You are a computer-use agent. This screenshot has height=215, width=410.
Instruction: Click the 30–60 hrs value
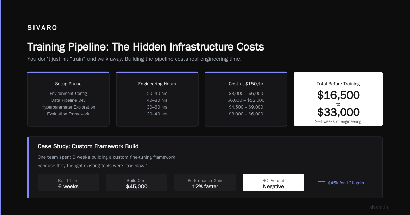[x=157, y=107]
